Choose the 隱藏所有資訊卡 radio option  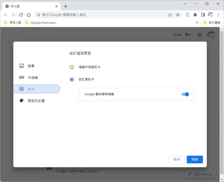(72, 67)
